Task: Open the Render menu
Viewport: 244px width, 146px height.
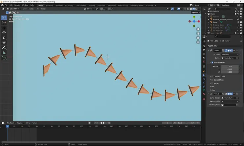Action: point(17,5)
